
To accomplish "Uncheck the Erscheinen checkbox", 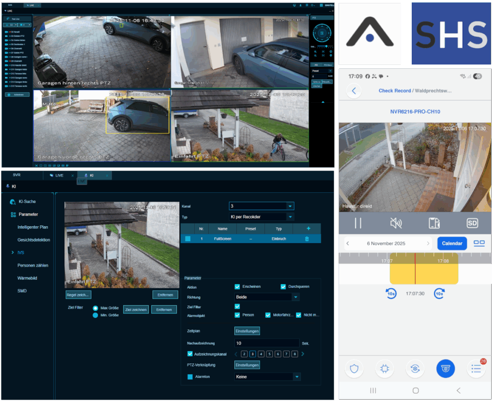I will coord(237,287).
